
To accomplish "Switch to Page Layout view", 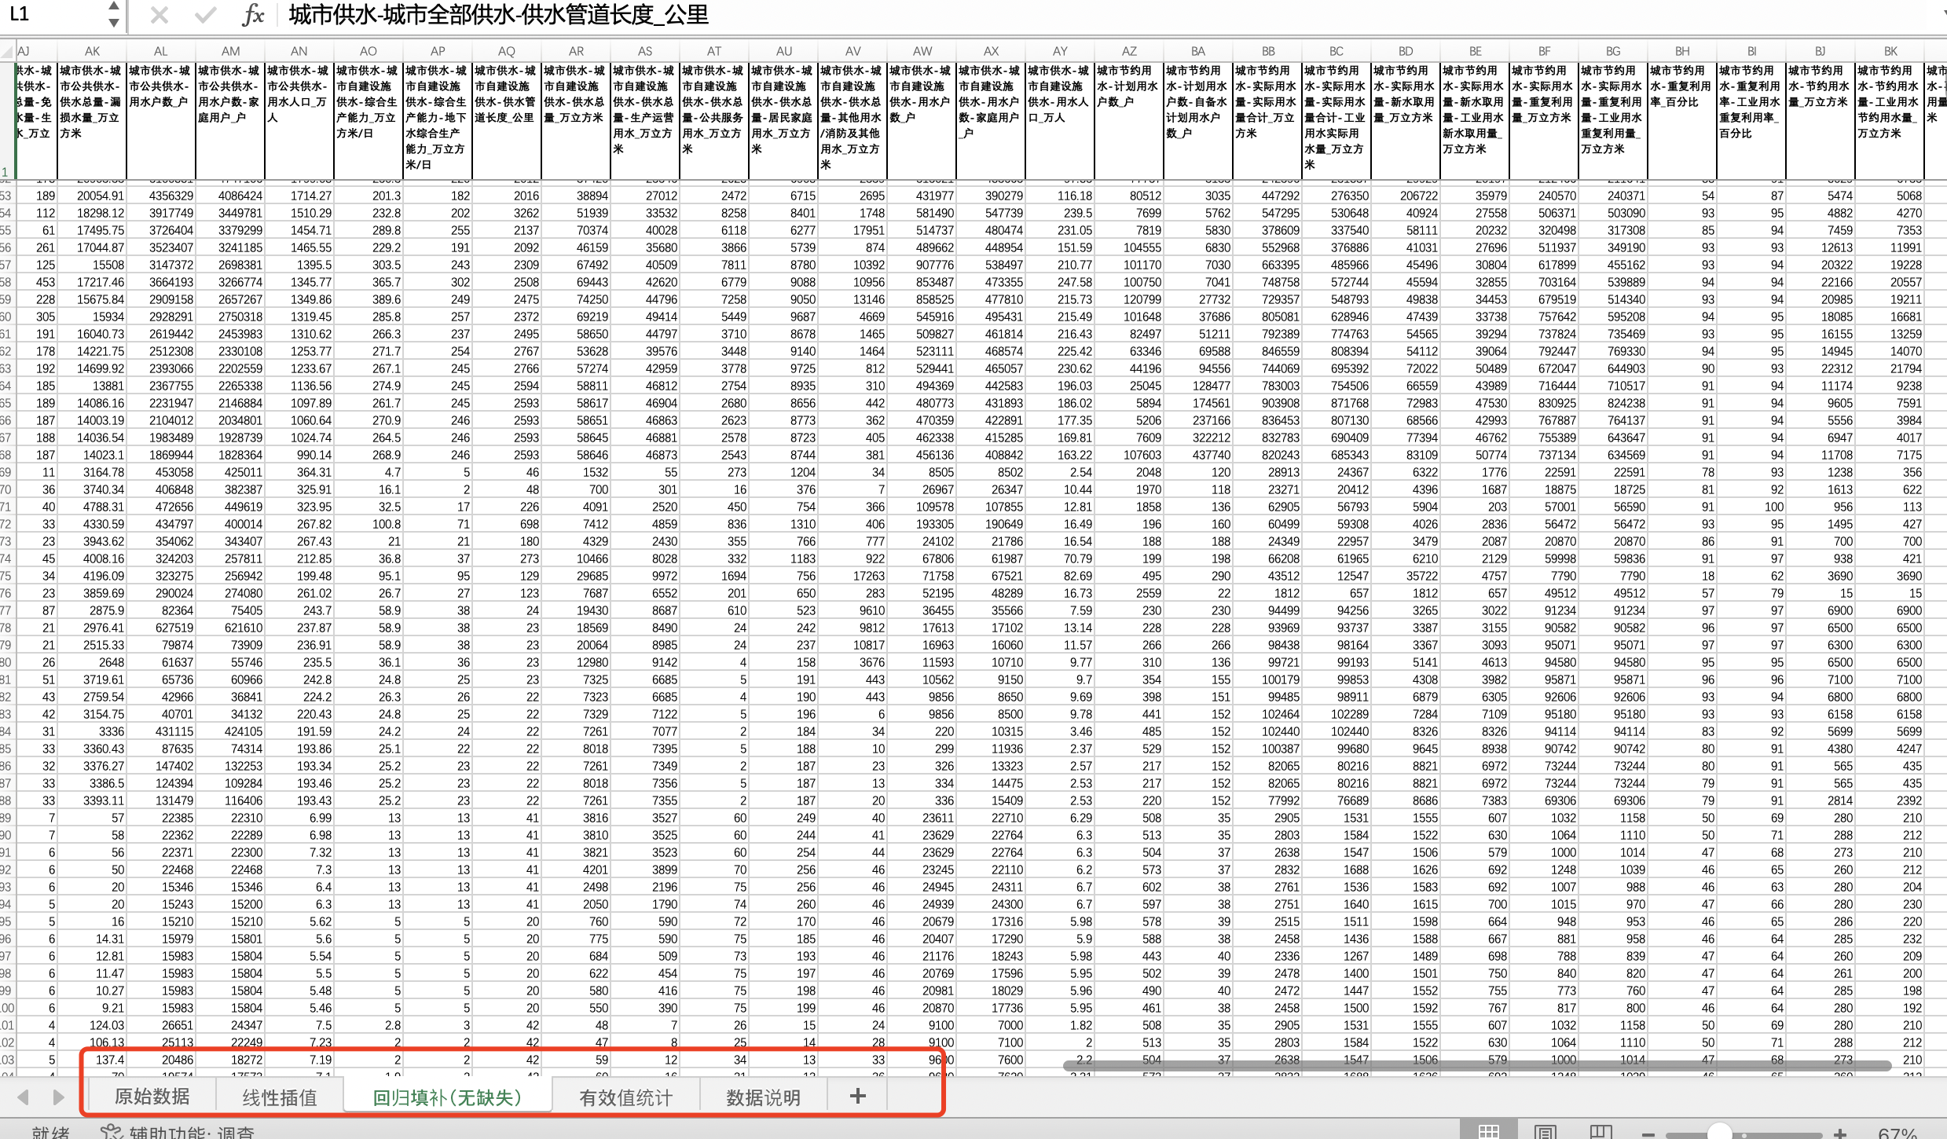I will [1545, 1131].
